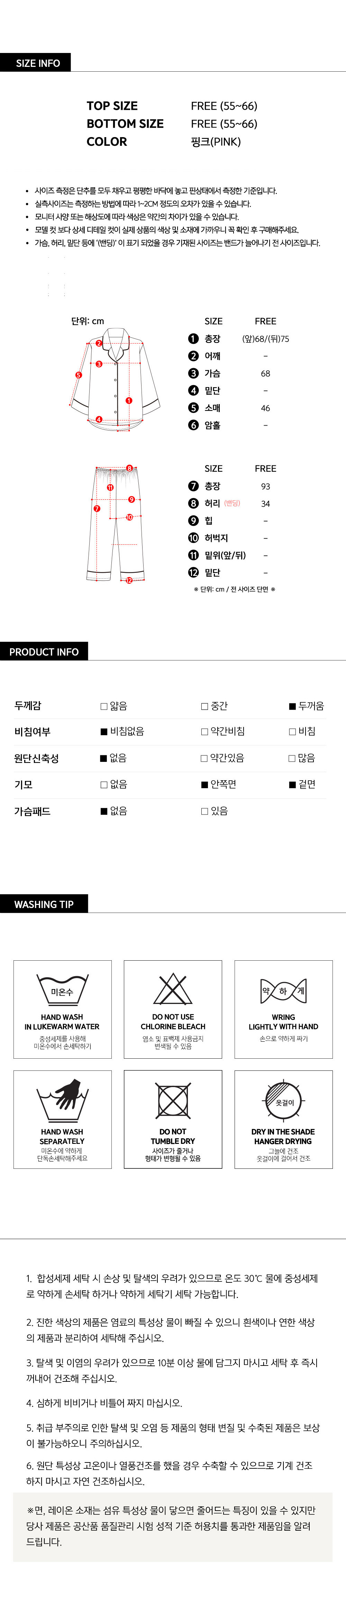346x1610 pixels.
Task: Click the hand wash separately icon
Action: pyautogui.click(x=62, y=1101)
